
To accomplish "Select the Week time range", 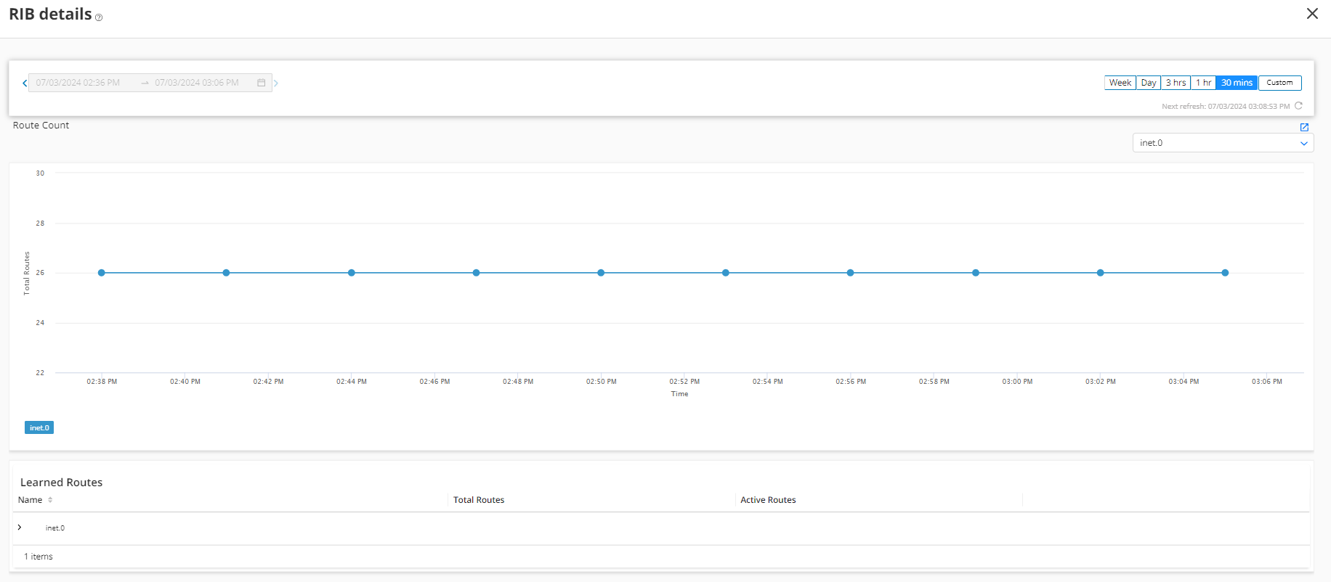I will point(1120,83).
